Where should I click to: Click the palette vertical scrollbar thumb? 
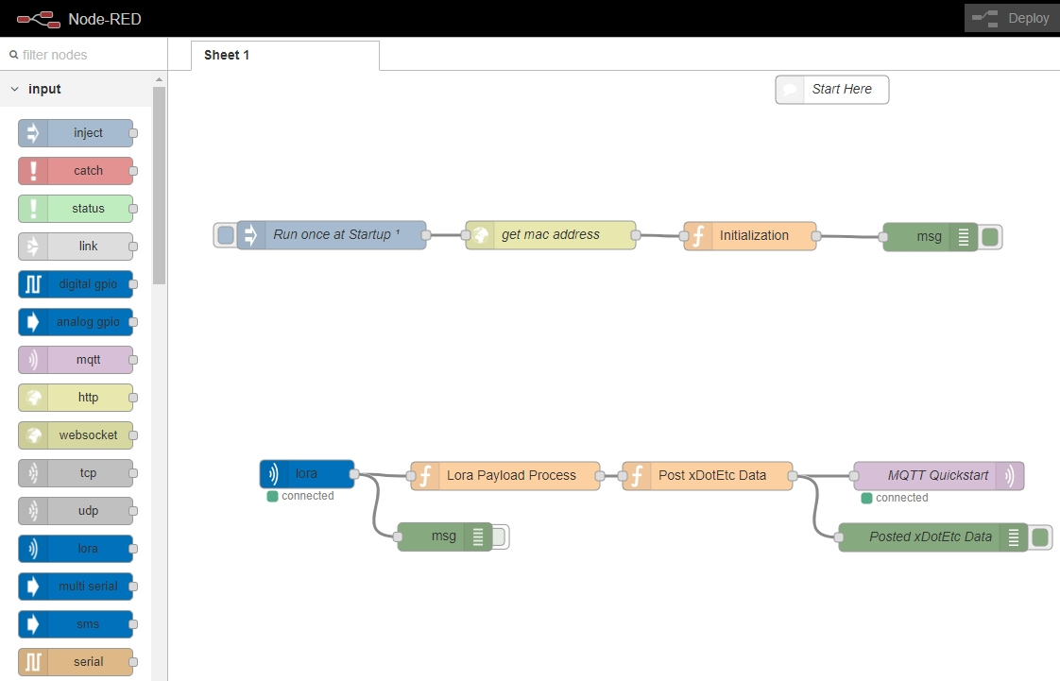coord(159,186)
